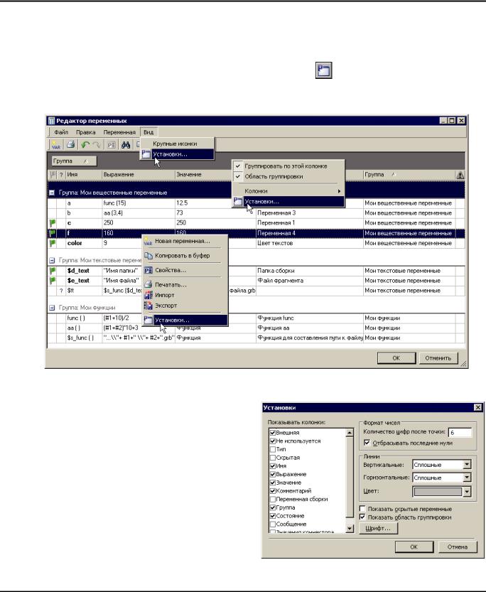
Task: Click the green flag beside variable c
Action: pos(53,223)
